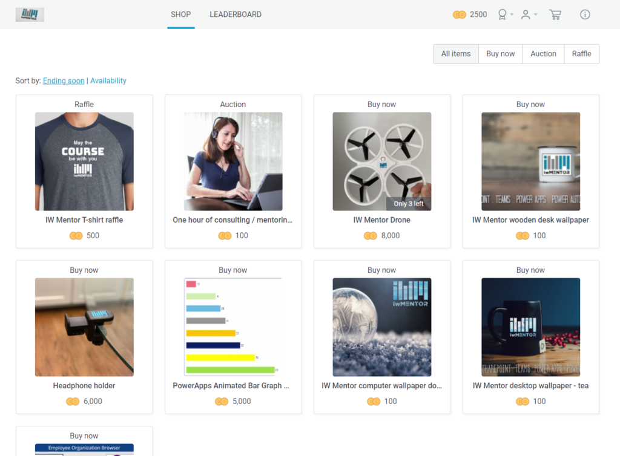Click the iwMentor logo in header
This screenshot has height=456, width=620.
coord(30,15)
